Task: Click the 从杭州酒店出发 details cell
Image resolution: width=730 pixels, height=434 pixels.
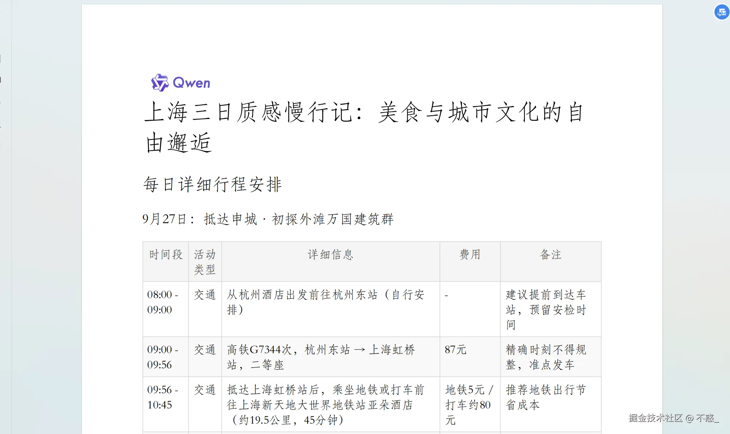Action: pos(325,302)
